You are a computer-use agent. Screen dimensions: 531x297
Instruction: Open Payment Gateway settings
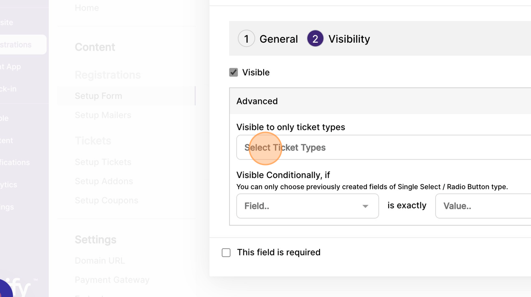tap(112, 280)
